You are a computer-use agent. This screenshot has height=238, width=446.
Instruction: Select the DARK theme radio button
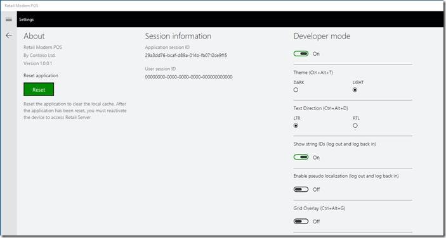click(296, 90)
